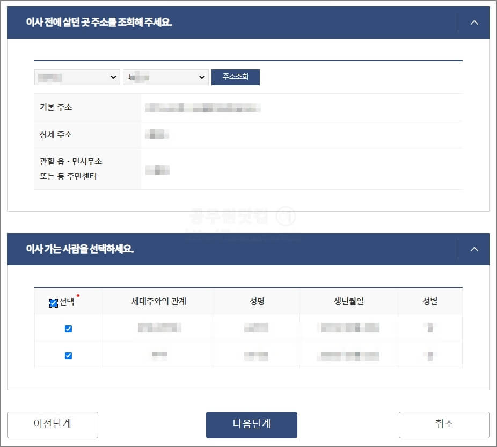Open the second district selection dropdown

tap(165, 77)
